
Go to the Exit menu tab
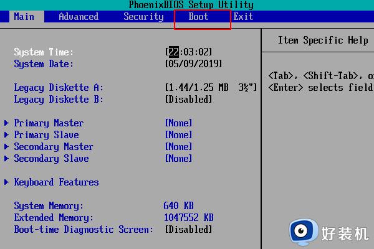(243, 17)
